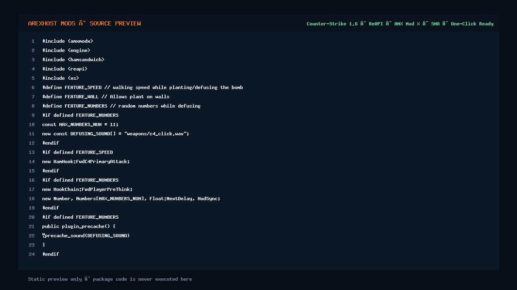Screen dimensions: 517x290
Task: Click gutter line number 24
Action: click(32, 254)
